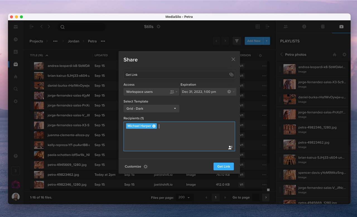The height and width of the screenshot is (217, 357).
Task: Switch to the info tab in right panel
Action: tap(304, 27)
